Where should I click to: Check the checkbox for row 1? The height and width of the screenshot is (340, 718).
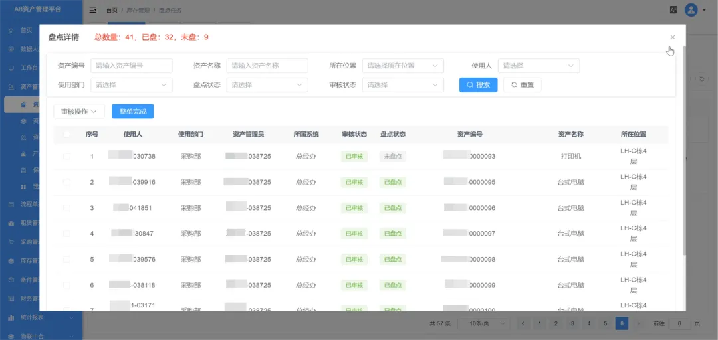(66, 156)
